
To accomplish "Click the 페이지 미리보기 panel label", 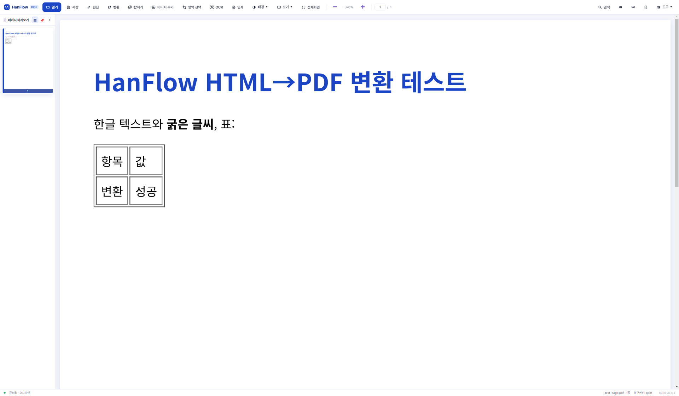I will [x=18, y=20].
